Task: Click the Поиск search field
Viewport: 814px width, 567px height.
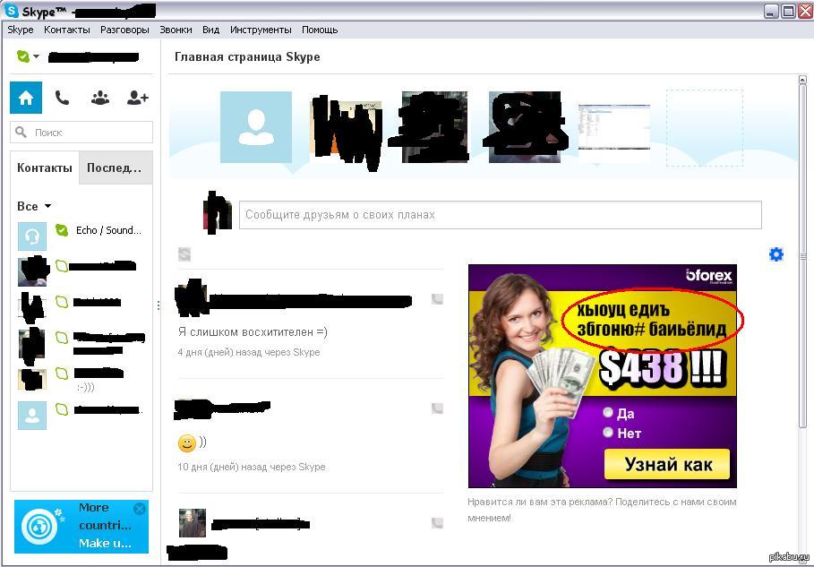Action: [x=81, y=133]
